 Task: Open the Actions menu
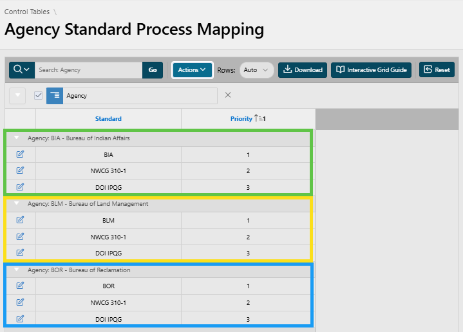pyautogui.click(x=192, y=69)
